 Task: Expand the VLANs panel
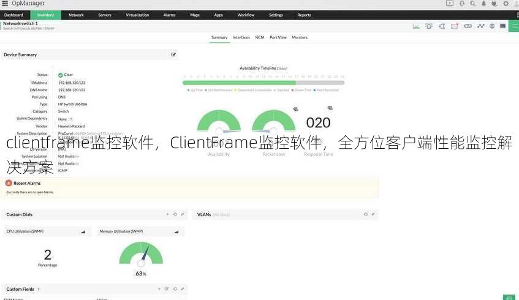click(373, 214)
